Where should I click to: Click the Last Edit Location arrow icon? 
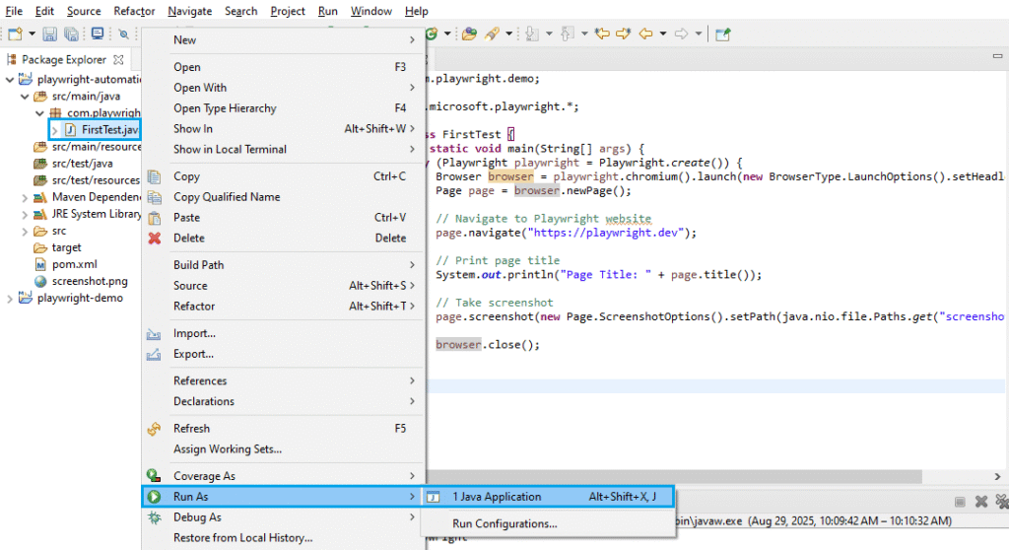[x=602, y=34]
